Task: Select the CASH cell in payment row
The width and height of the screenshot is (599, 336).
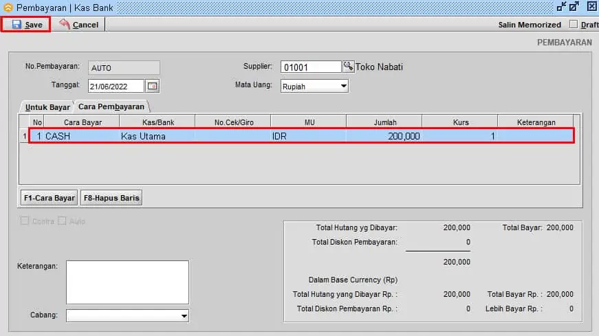Action: (x=82, y=136)
